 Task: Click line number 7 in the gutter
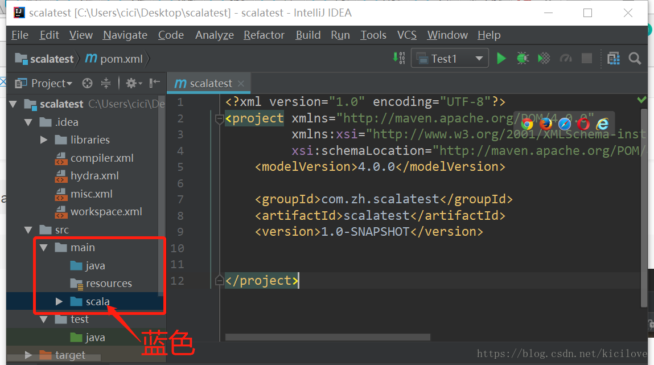click(180, 199)
